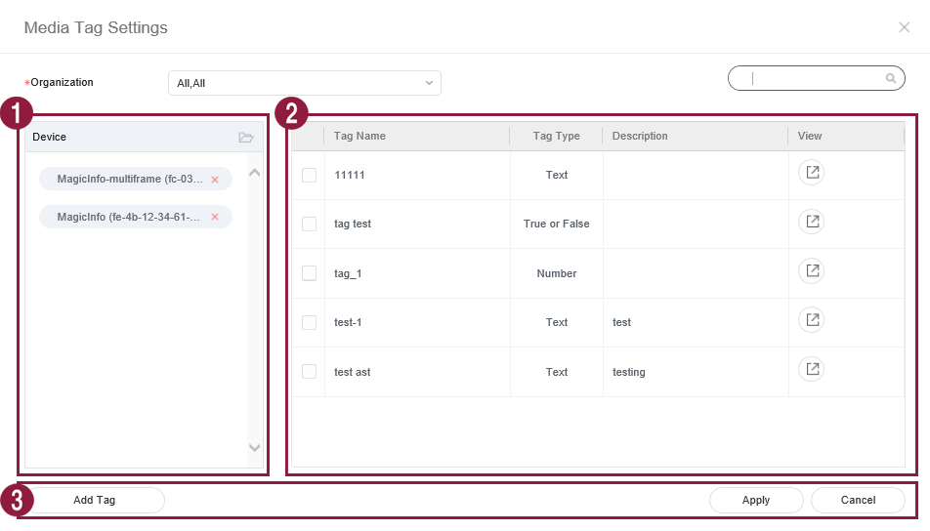Remove the MagicInfo-multiframe device with red X
The image size is (930, 531).
tap(215, 180)
